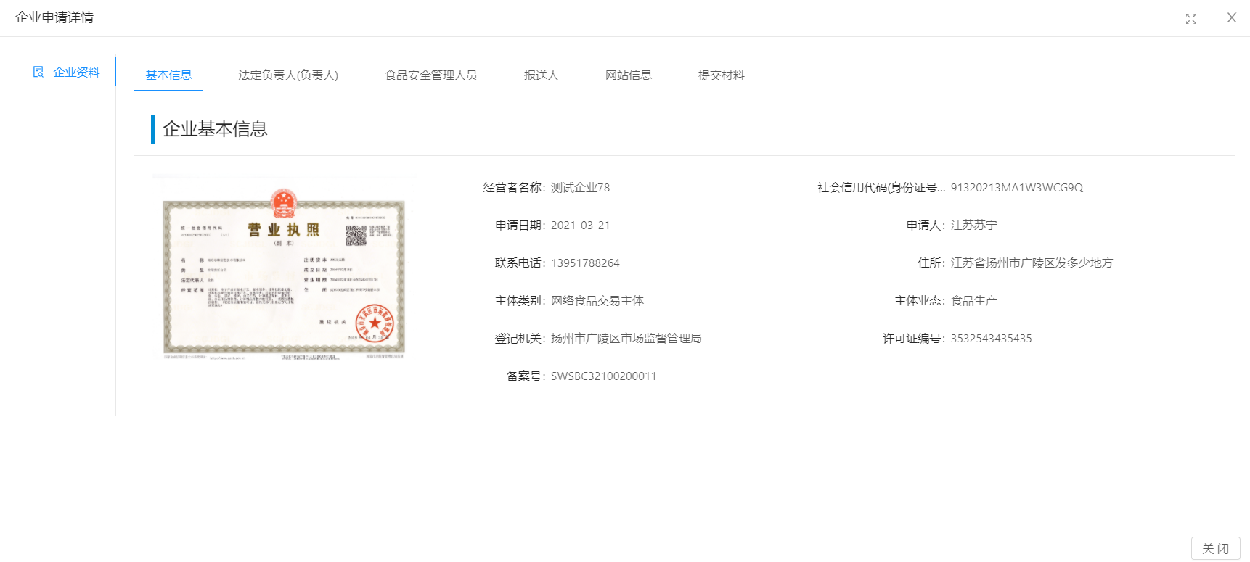Select the 企业资料 sidebar label
Screen dimensions: 1250x562
tap(76, 72)
